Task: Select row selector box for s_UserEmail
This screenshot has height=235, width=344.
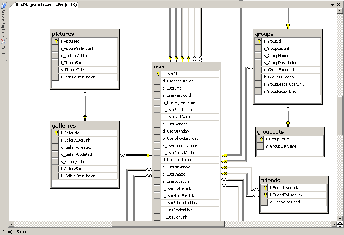Action: click(x=157, y=88)
